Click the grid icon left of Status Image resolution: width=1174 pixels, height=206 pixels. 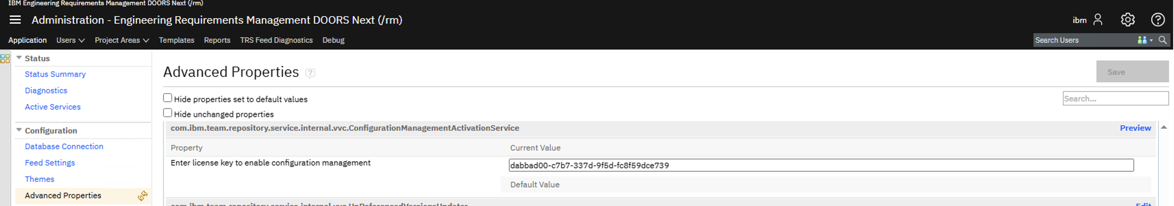5,59
